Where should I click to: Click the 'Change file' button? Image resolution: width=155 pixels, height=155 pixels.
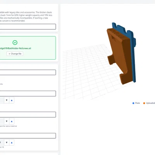click(x=15, y=54)
